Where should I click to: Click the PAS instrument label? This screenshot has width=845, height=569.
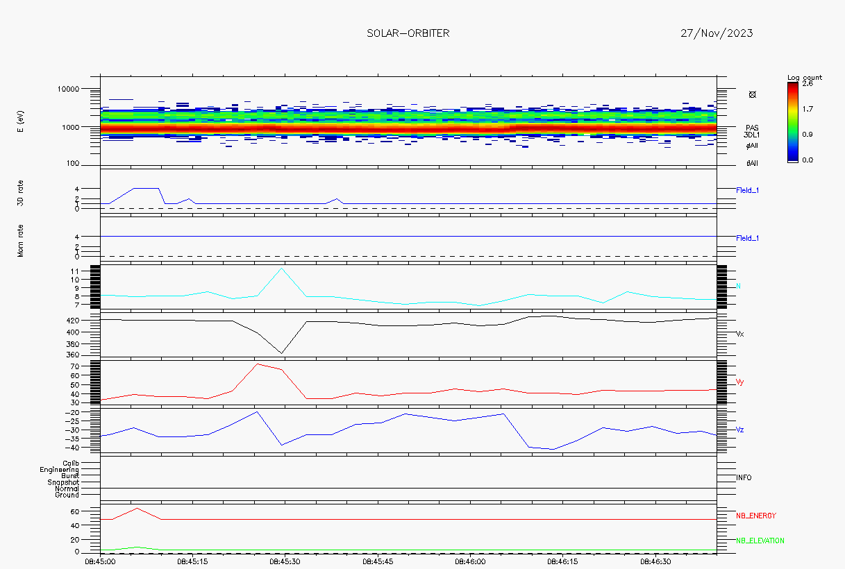(x=752, y=128)
